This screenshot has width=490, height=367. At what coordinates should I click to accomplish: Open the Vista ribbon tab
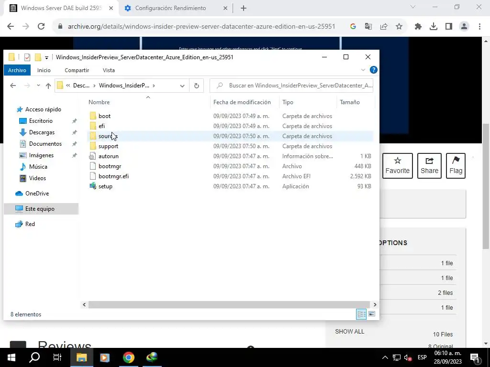pyautogui.click(x=109, y=70)
